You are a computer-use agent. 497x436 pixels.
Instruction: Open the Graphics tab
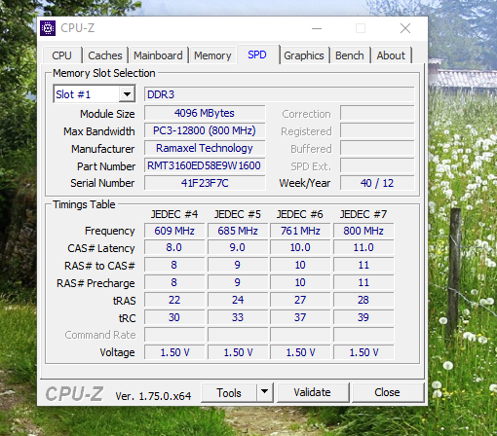click(304, 55)
